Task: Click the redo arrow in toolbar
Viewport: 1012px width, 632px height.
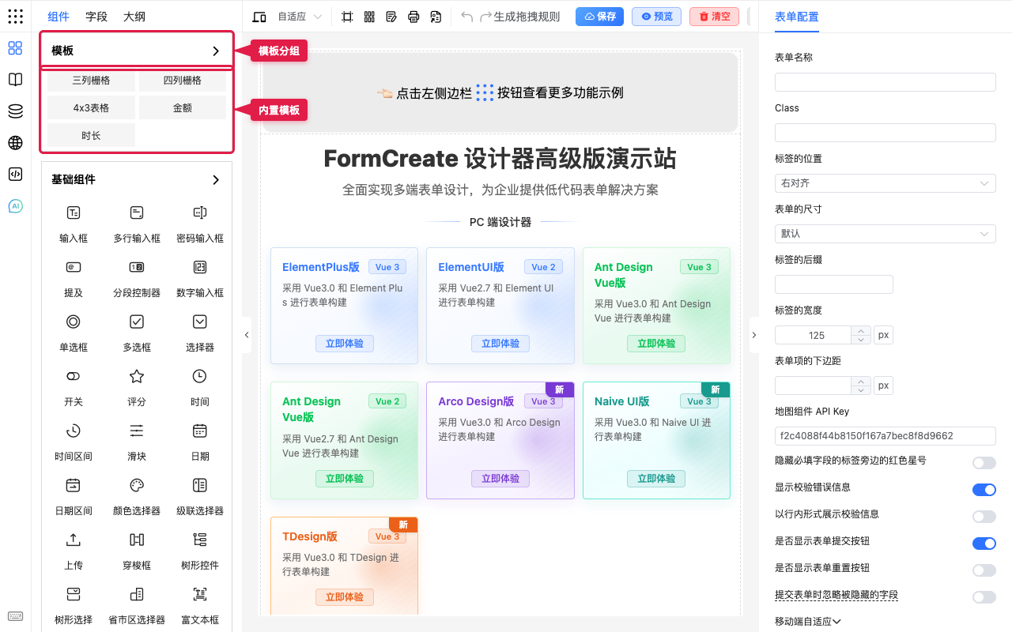Action: pos(485,17)
